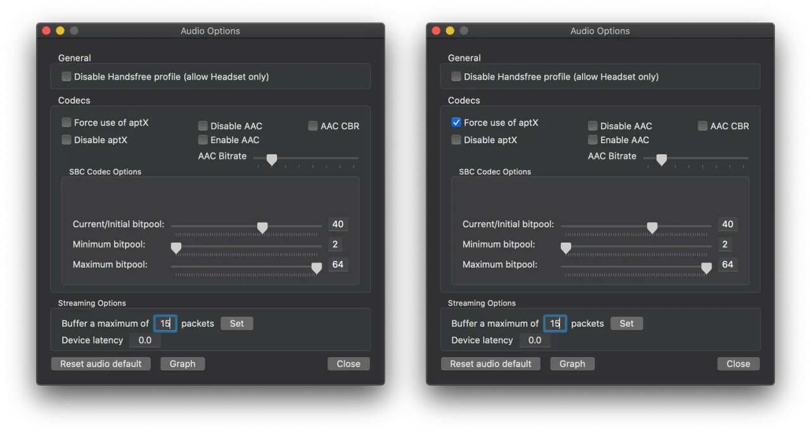Open the "Graph" view from the left dialog

[182, 363]
